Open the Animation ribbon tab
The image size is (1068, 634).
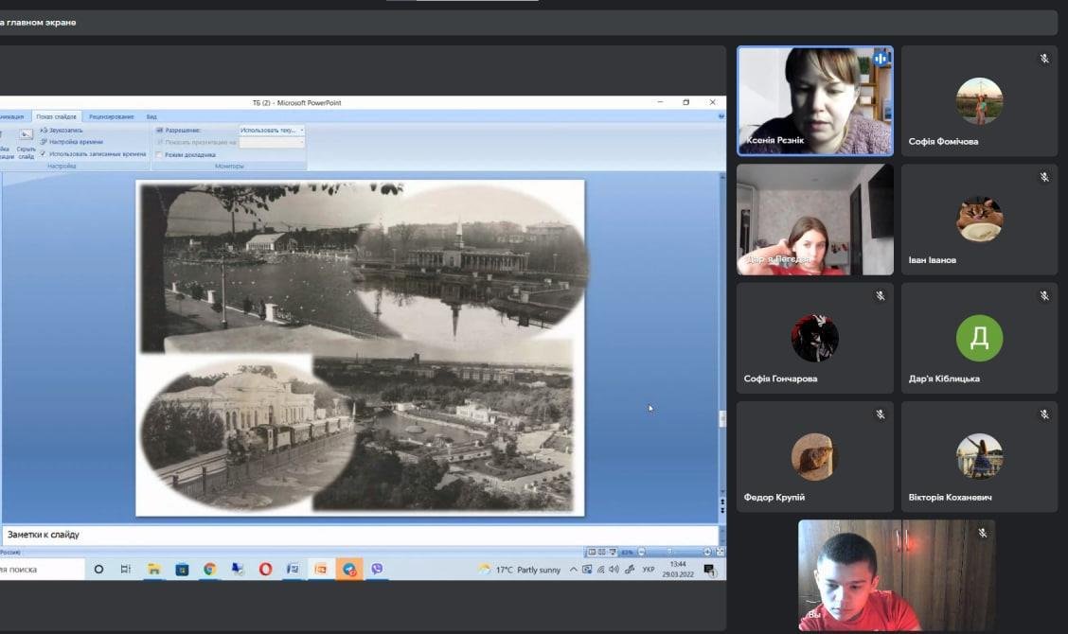[11, 116]
